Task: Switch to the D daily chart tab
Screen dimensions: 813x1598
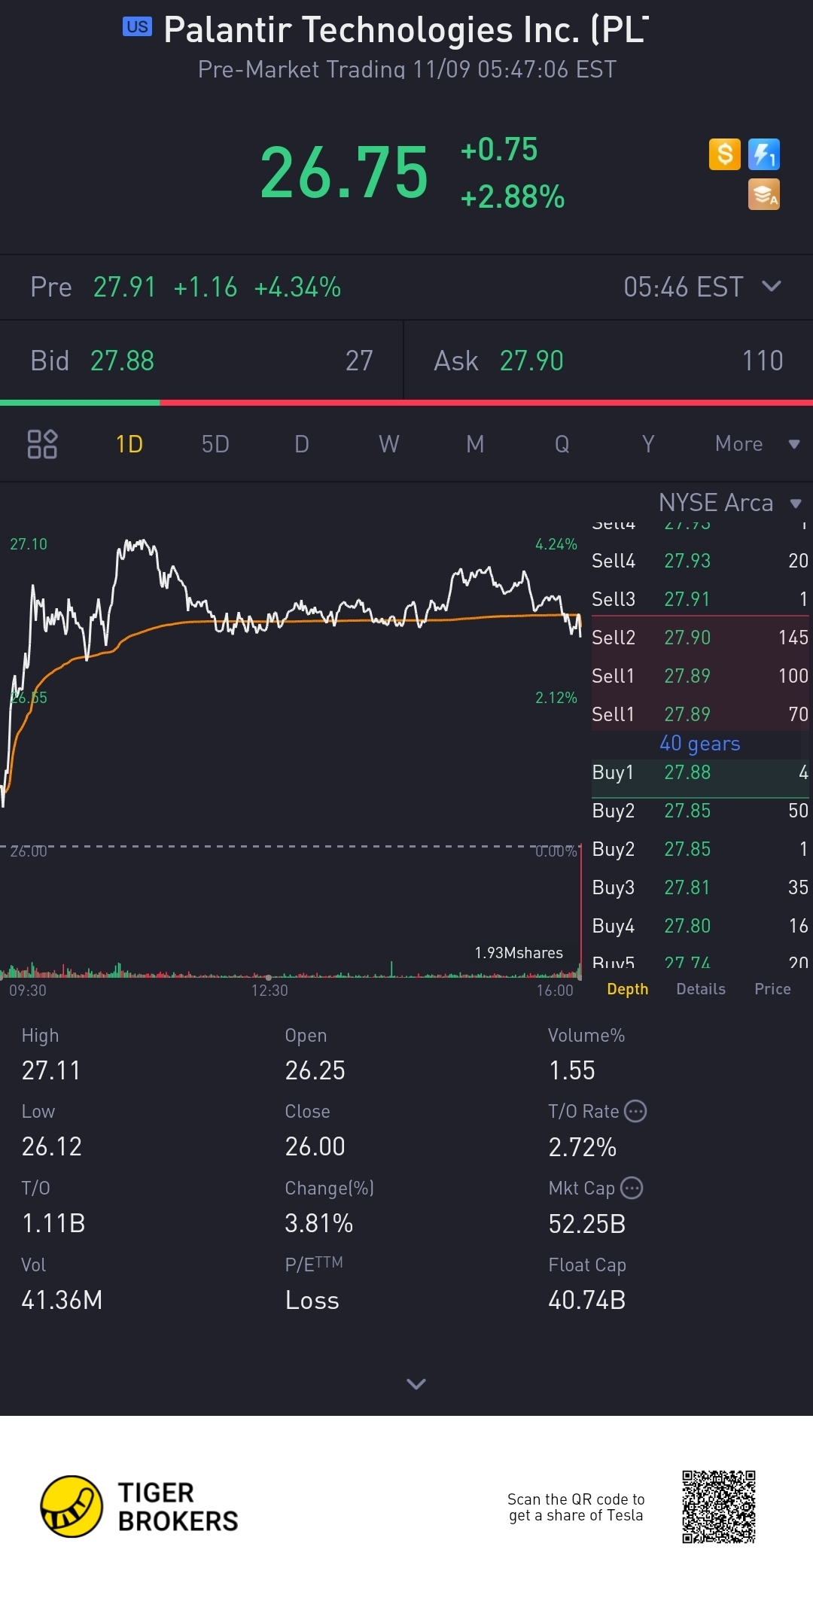Action: (x=302, y=444)
